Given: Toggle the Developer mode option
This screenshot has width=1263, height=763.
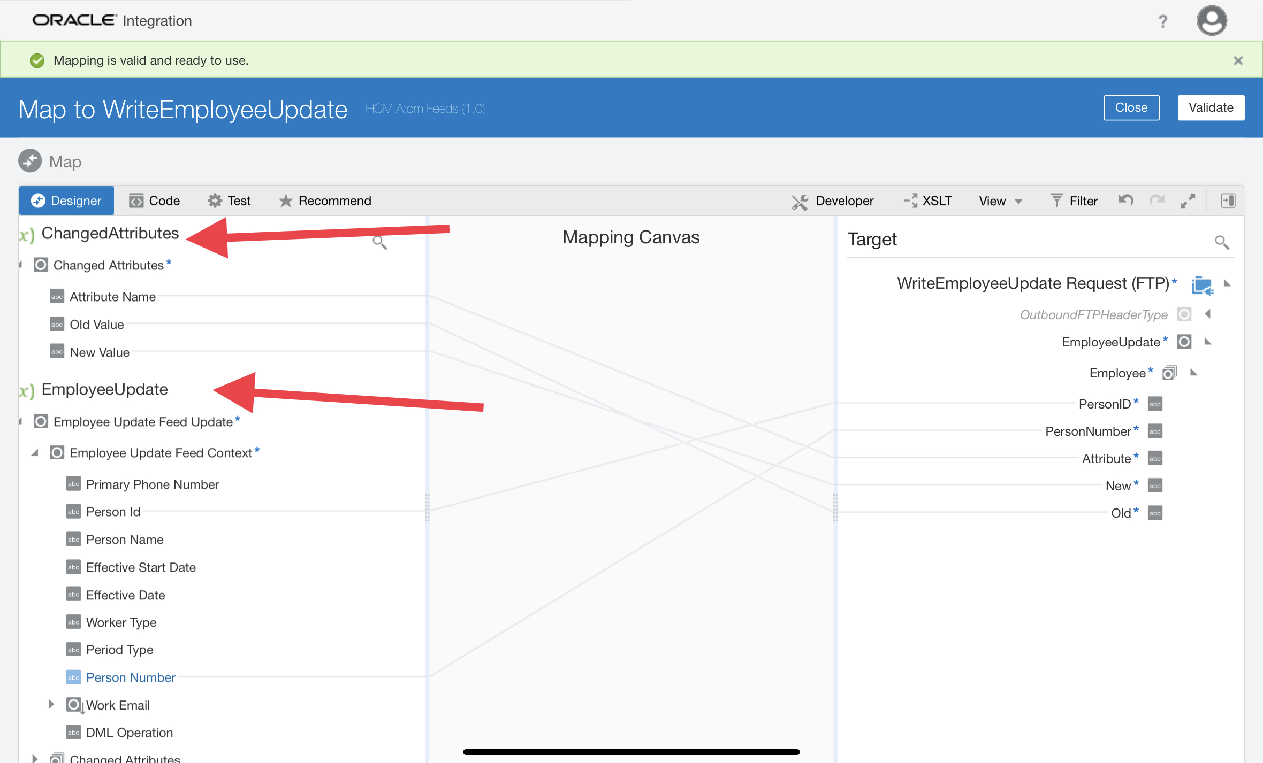Looking at the screenshot, I should coord(833,201).
